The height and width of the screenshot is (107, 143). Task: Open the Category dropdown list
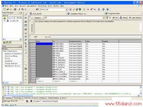(103, 18)
